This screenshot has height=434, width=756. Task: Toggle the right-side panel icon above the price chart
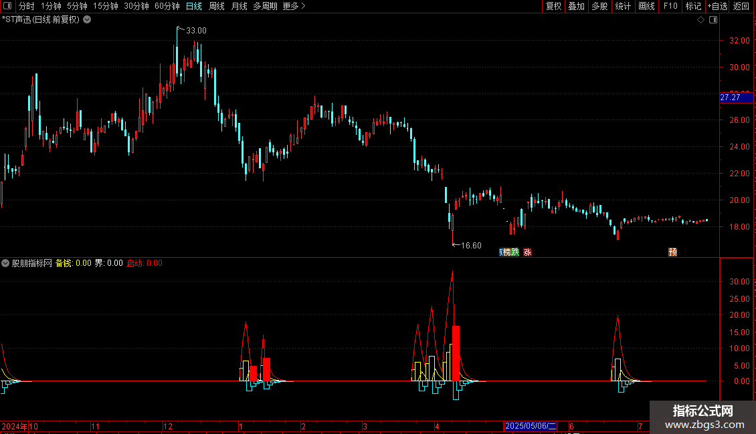pos(713,20)
